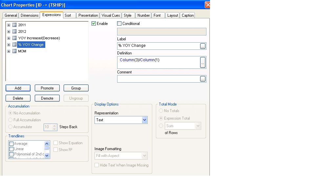This screenshot has height=177, width=315.
Task: Select the Full Accumulation radio button
Action: [x=10, y=120]
